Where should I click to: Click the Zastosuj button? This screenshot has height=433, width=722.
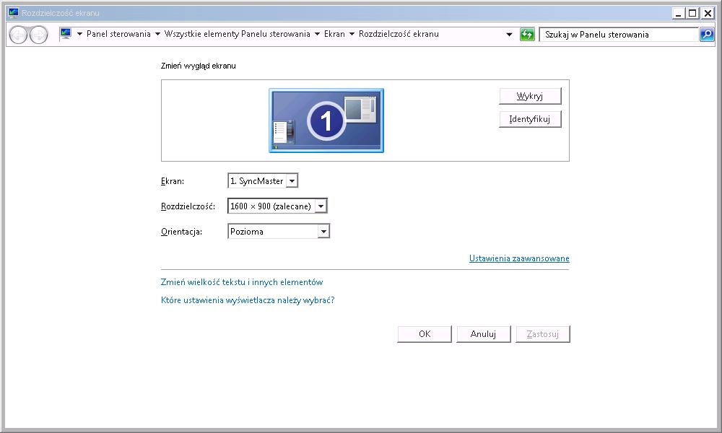coord(543,334)
